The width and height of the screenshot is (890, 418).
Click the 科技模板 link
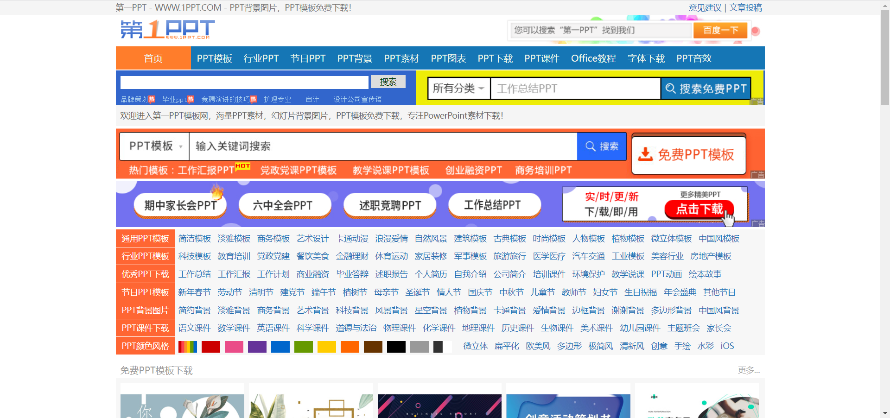click(195, 256)
